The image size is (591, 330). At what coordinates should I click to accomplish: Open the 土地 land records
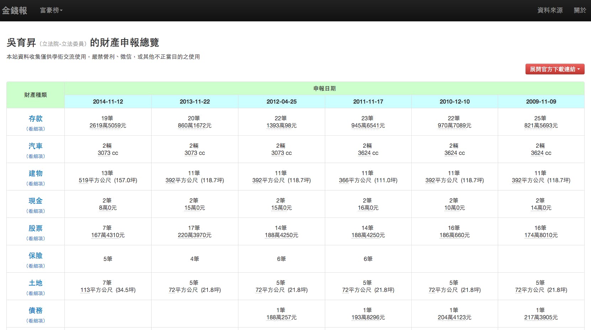tap(35, 283)
